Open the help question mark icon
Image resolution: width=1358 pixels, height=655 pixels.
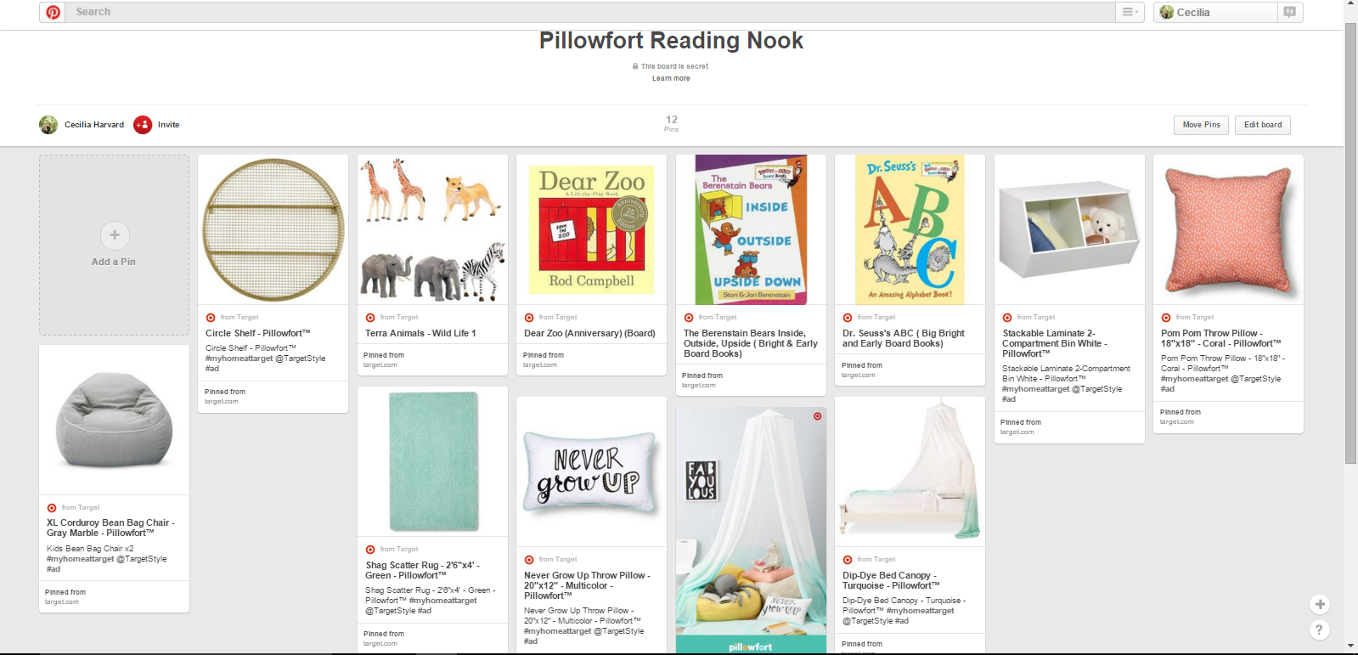[x=1319, y=630]
